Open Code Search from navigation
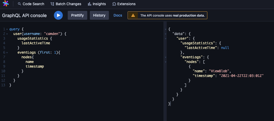274x121 pixels. tap(31, 4)
